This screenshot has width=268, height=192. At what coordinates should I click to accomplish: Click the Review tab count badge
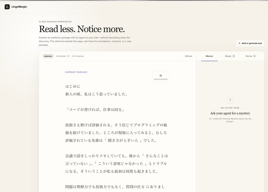tap(255, 56)
